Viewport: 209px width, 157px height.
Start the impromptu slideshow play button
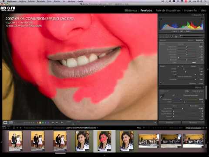(62, 123)
